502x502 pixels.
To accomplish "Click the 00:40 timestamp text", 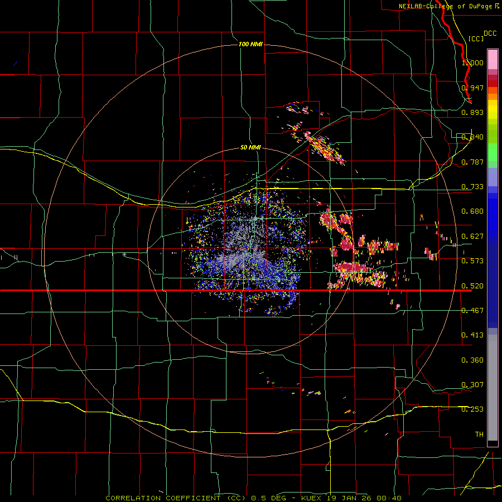I will pos(389,498).
